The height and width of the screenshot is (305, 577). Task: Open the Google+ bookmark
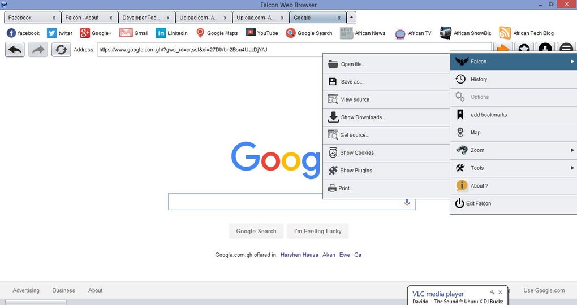[x=96, y=33]
